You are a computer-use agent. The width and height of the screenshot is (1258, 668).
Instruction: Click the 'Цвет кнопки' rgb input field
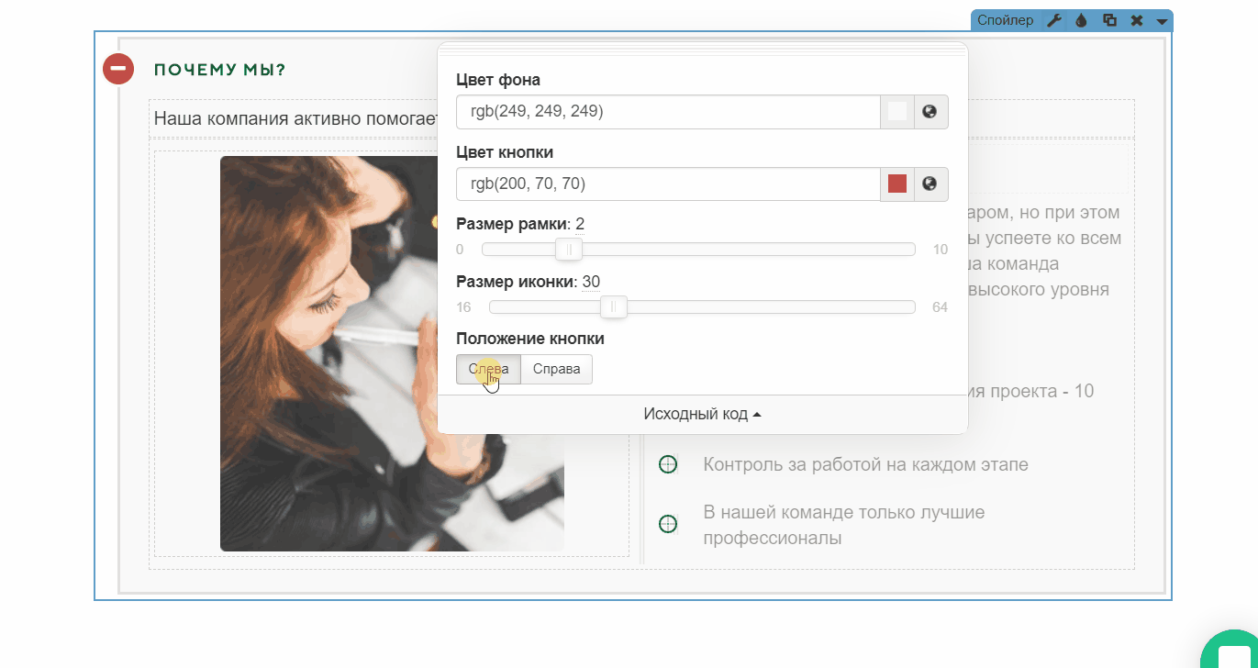(668, 184)
